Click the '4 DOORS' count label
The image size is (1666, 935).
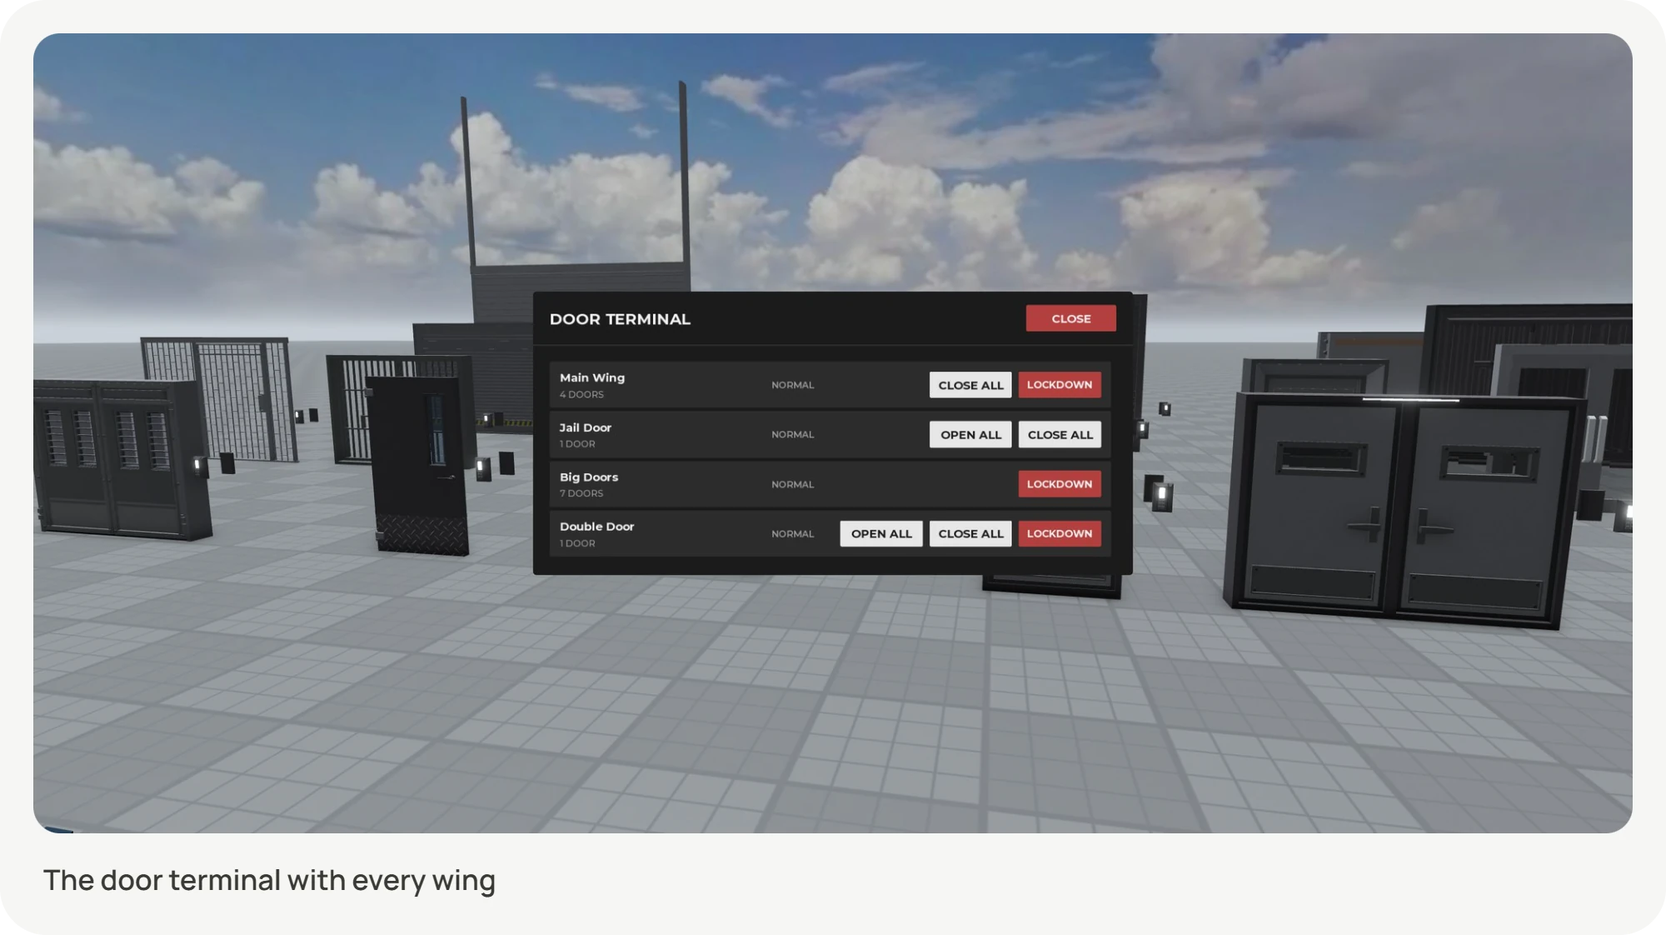coord(581,395)
